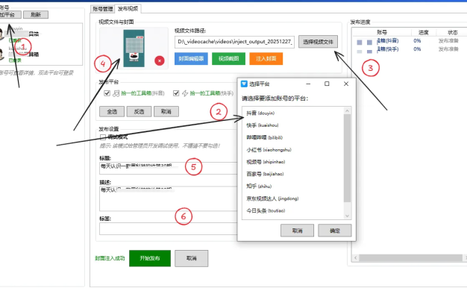Click the video cover thumbnail preview
Image resolution: width=467 pixels, height=288 pixels.
point(134,48)
